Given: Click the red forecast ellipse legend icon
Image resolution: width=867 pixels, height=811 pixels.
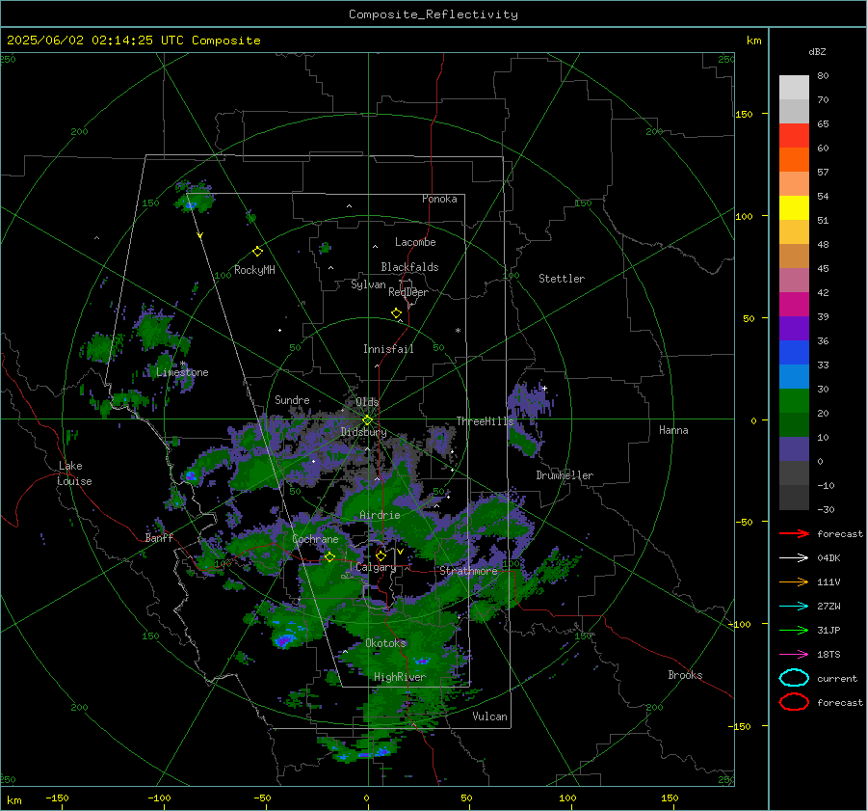Looking at the screenshot, I should [x=794, y=702].
